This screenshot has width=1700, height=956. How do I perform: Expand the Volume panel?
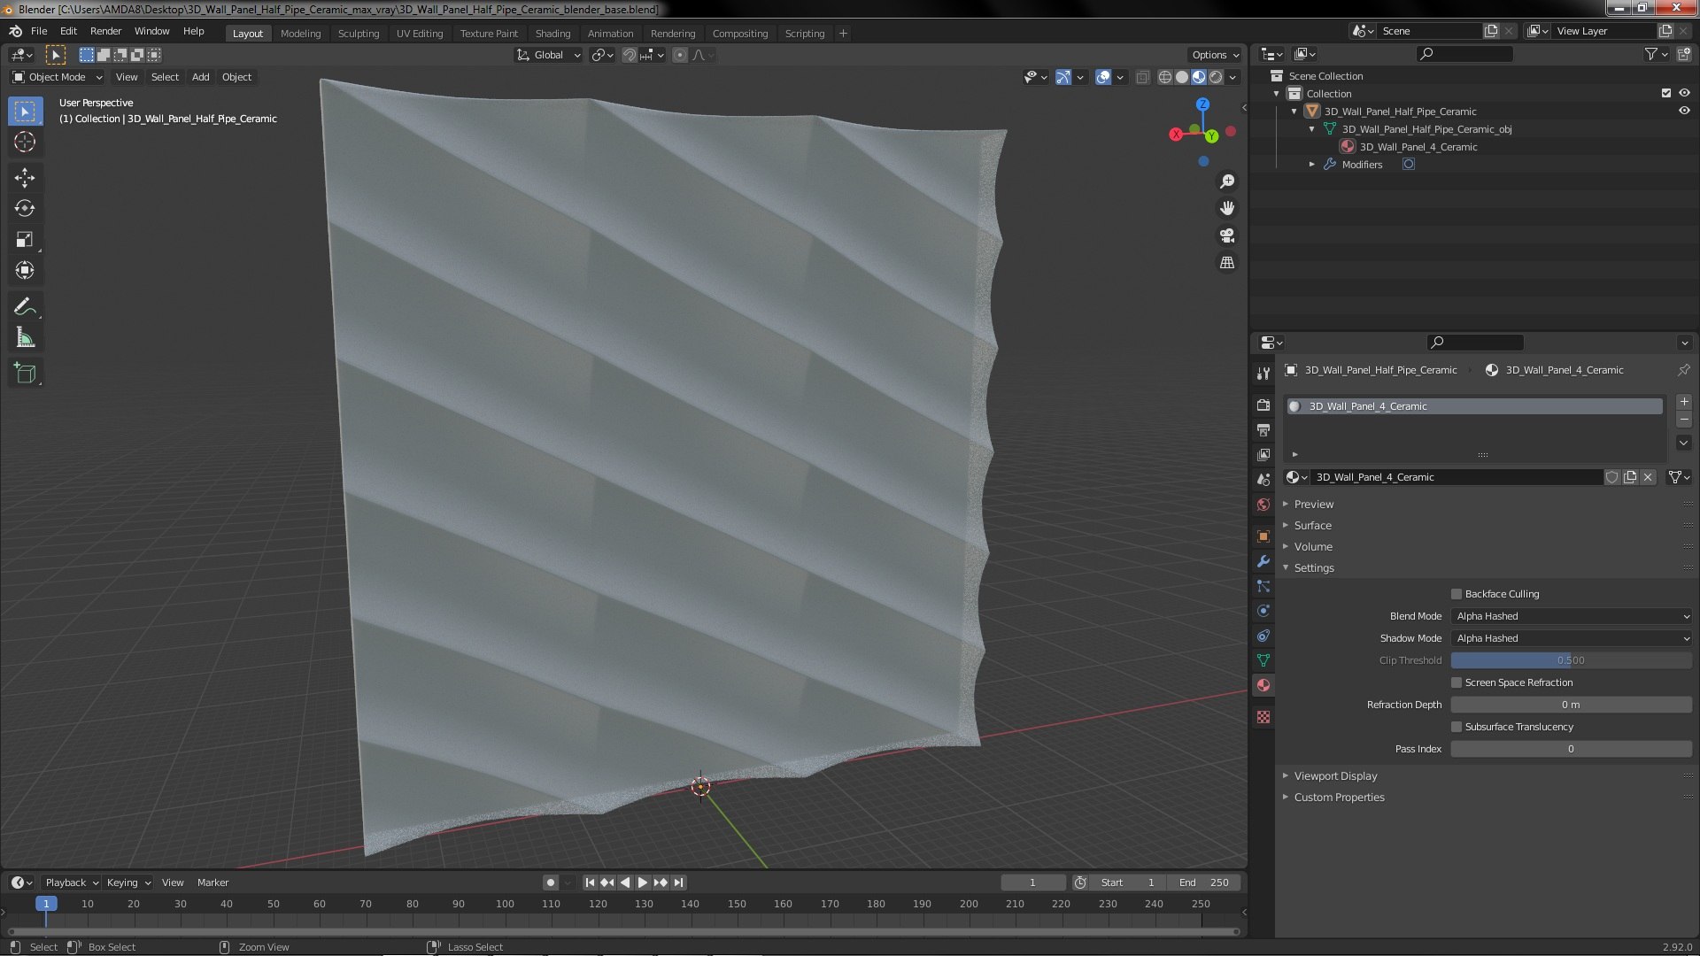point(1313,546)
